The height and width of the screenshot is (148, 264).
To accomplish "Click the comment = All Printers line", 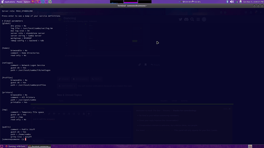I will tap(23, 97).
